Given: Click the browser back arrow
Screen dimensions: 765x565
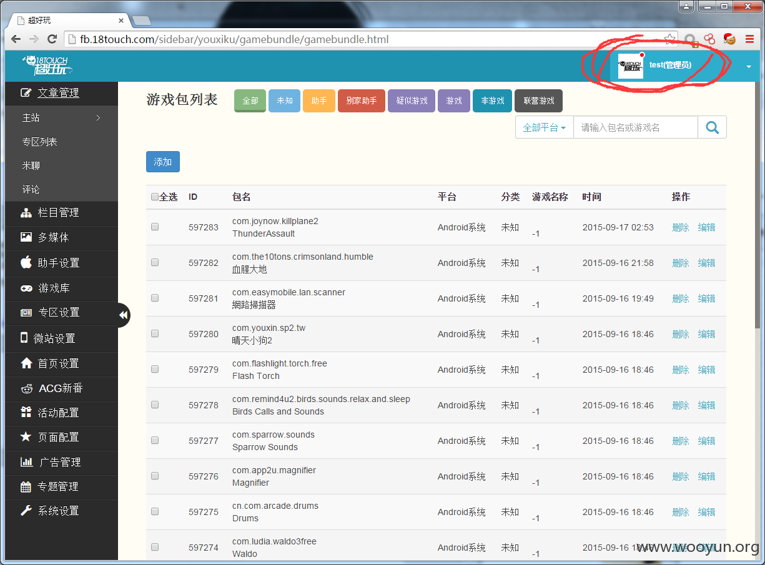Looking at the screenshot, I should (15, 39).
